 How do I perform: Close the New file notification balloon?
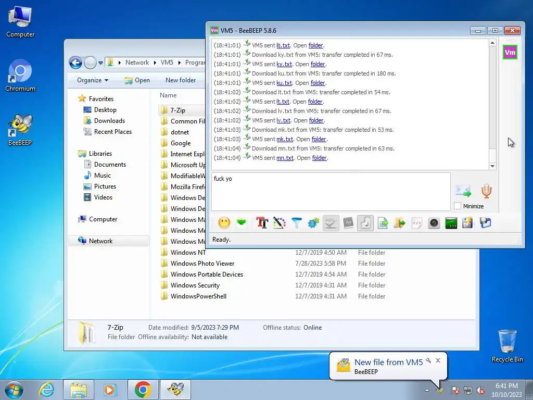(x=438, y=360)
